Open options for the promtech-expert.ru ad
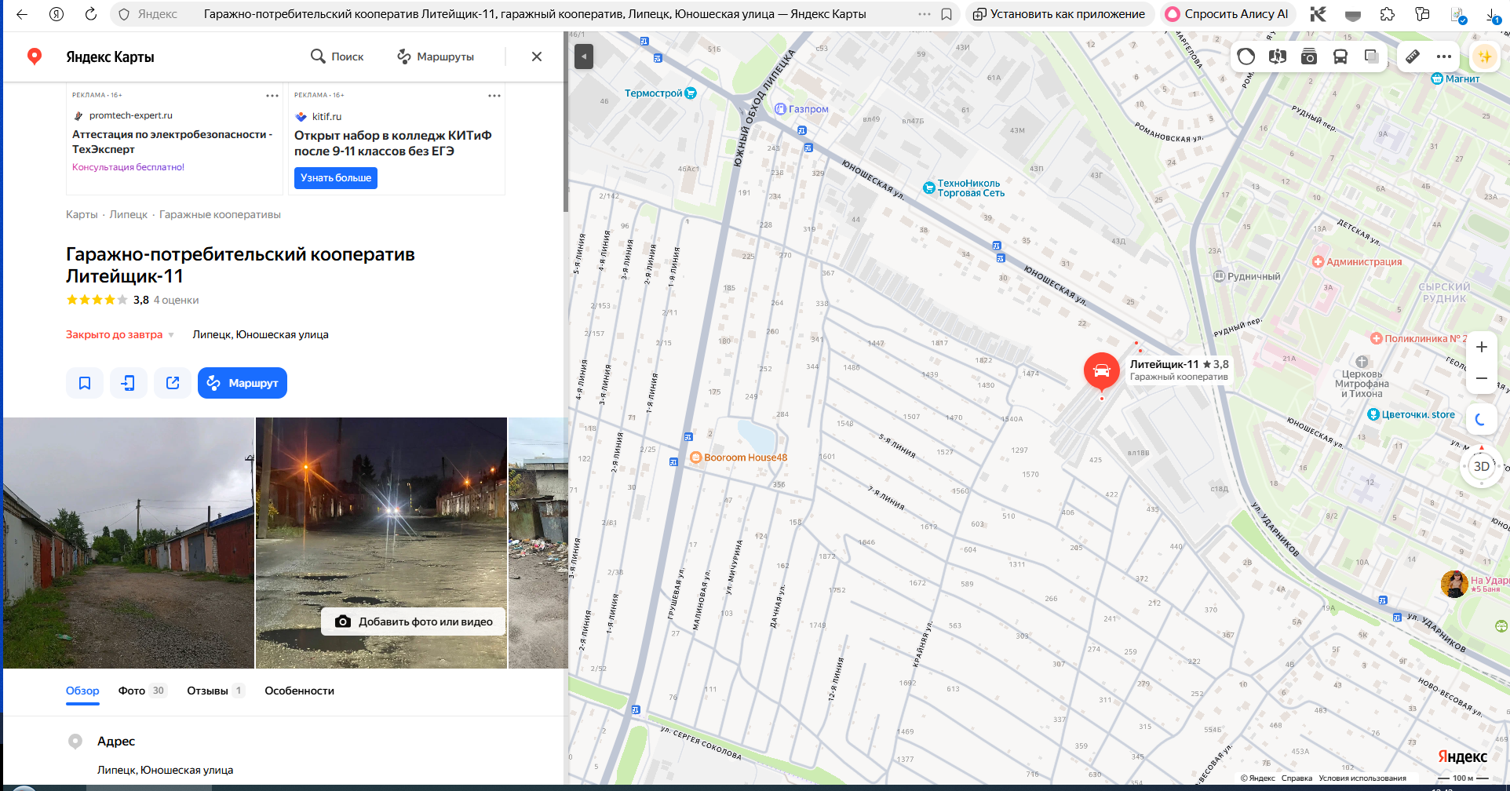Screen dimensions: 1510x791 (x=272, y=96)
